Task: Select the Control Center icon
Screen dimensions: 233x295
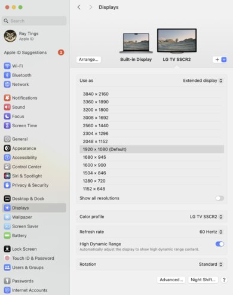Action: (7, 167)
